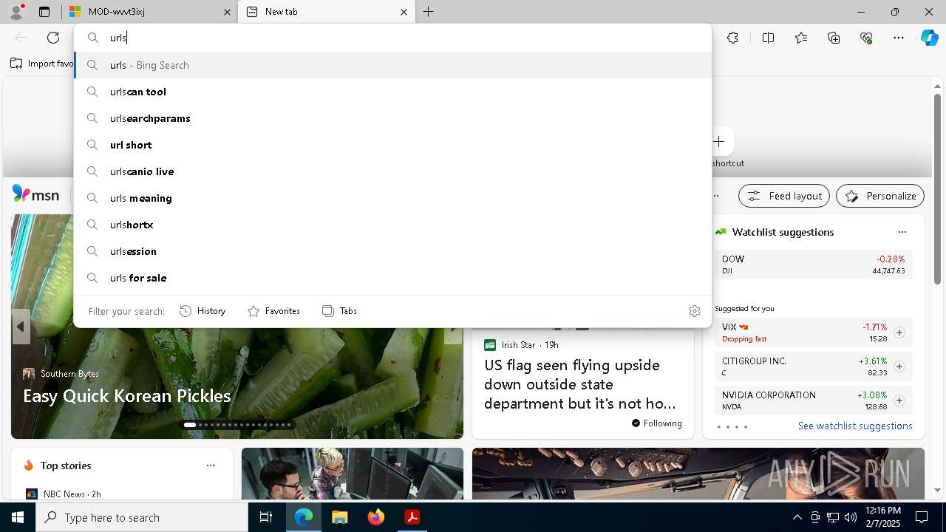Add Citigroup Inc. to watchlist
This screenshot has width=946, height=532.
click(899, 366)
